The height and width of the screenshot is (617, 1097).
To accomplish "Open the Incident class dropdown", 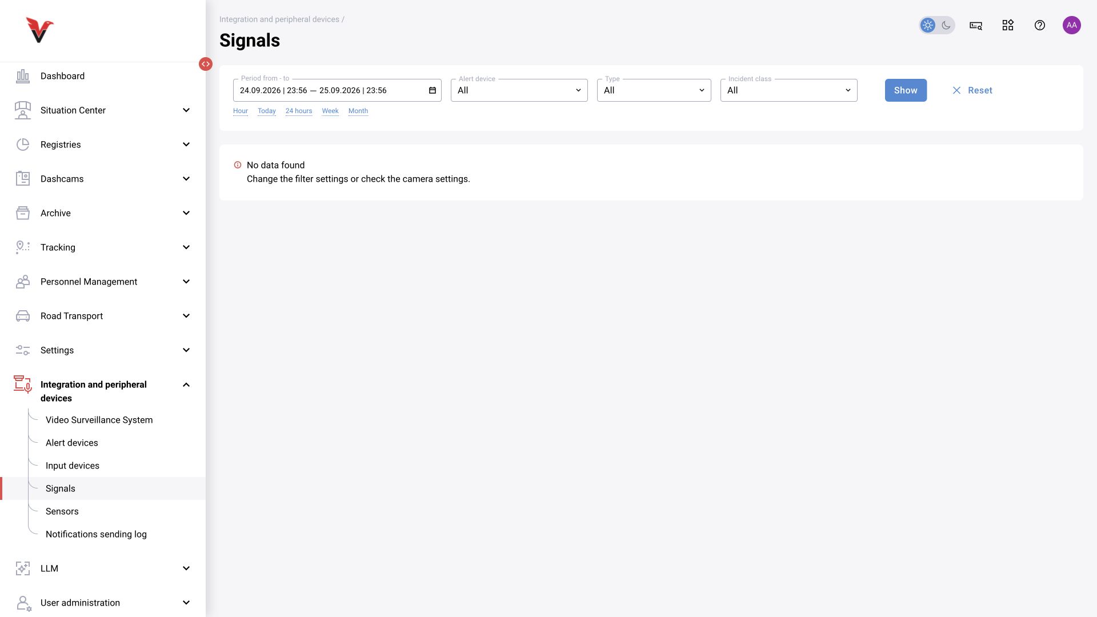I will click(789, 90).
